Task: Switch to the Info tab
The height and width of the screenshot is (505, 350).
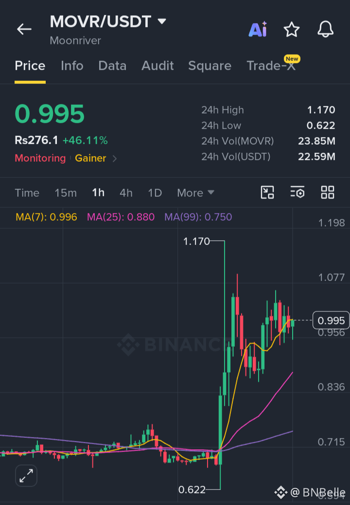Action: tap(72, 66)
